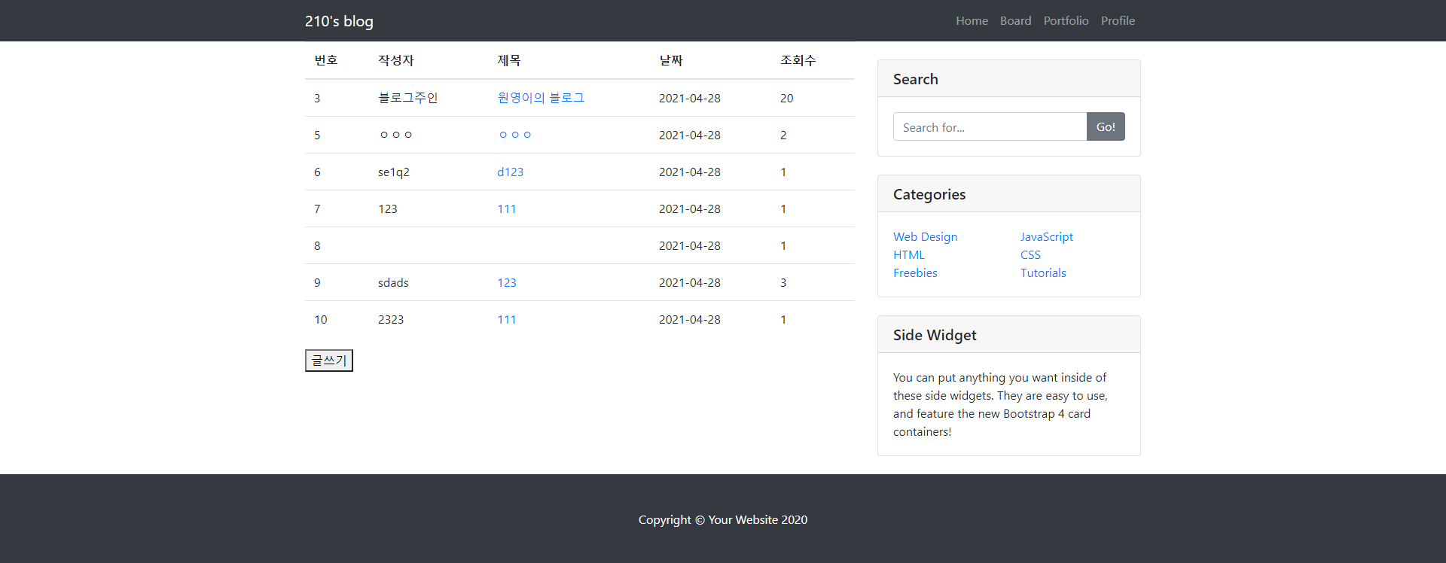1446x563 pixels.
Task: Open the Portfolio nav item
Action: [x=1066, y=21]
